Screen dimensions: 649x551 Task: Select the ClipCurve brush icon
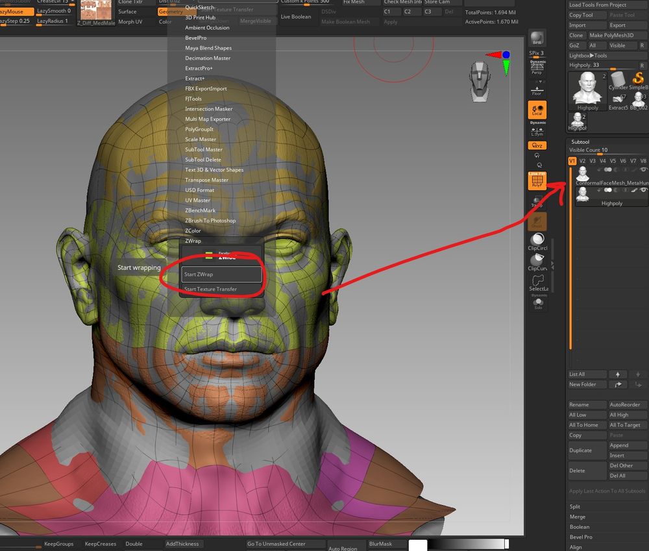pos(537,262)
